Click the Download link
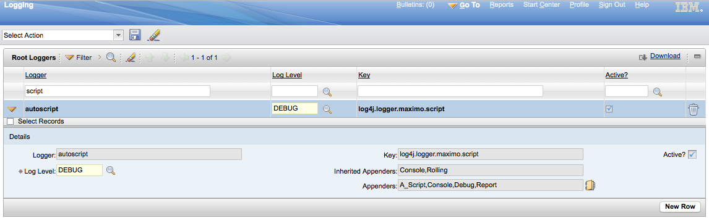 click(x=665, y=56)
